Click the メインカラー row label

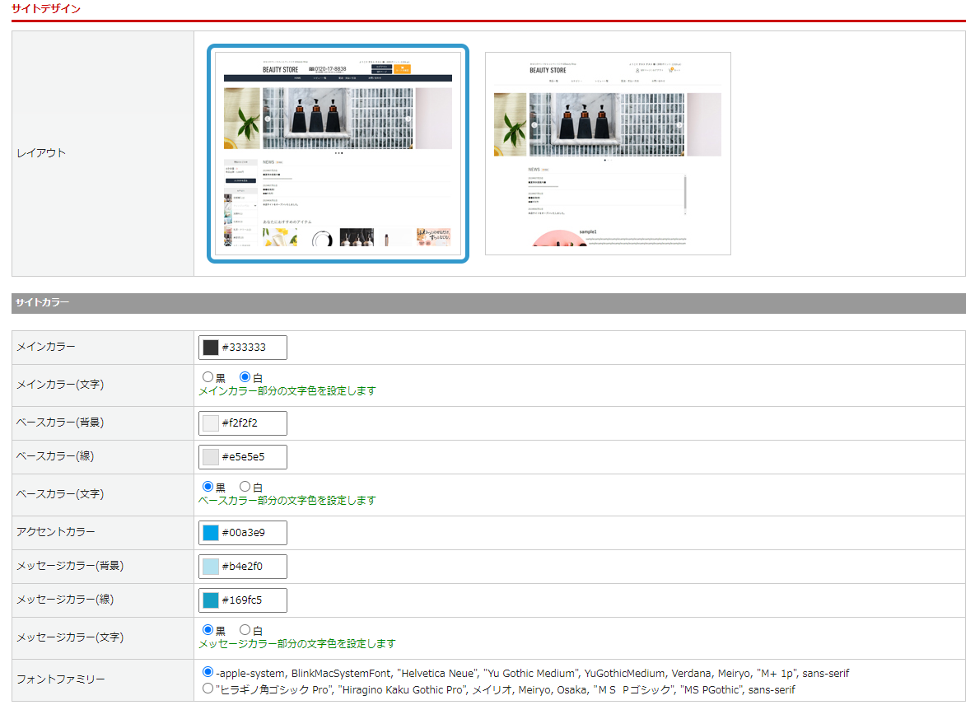tap(45, 347)
